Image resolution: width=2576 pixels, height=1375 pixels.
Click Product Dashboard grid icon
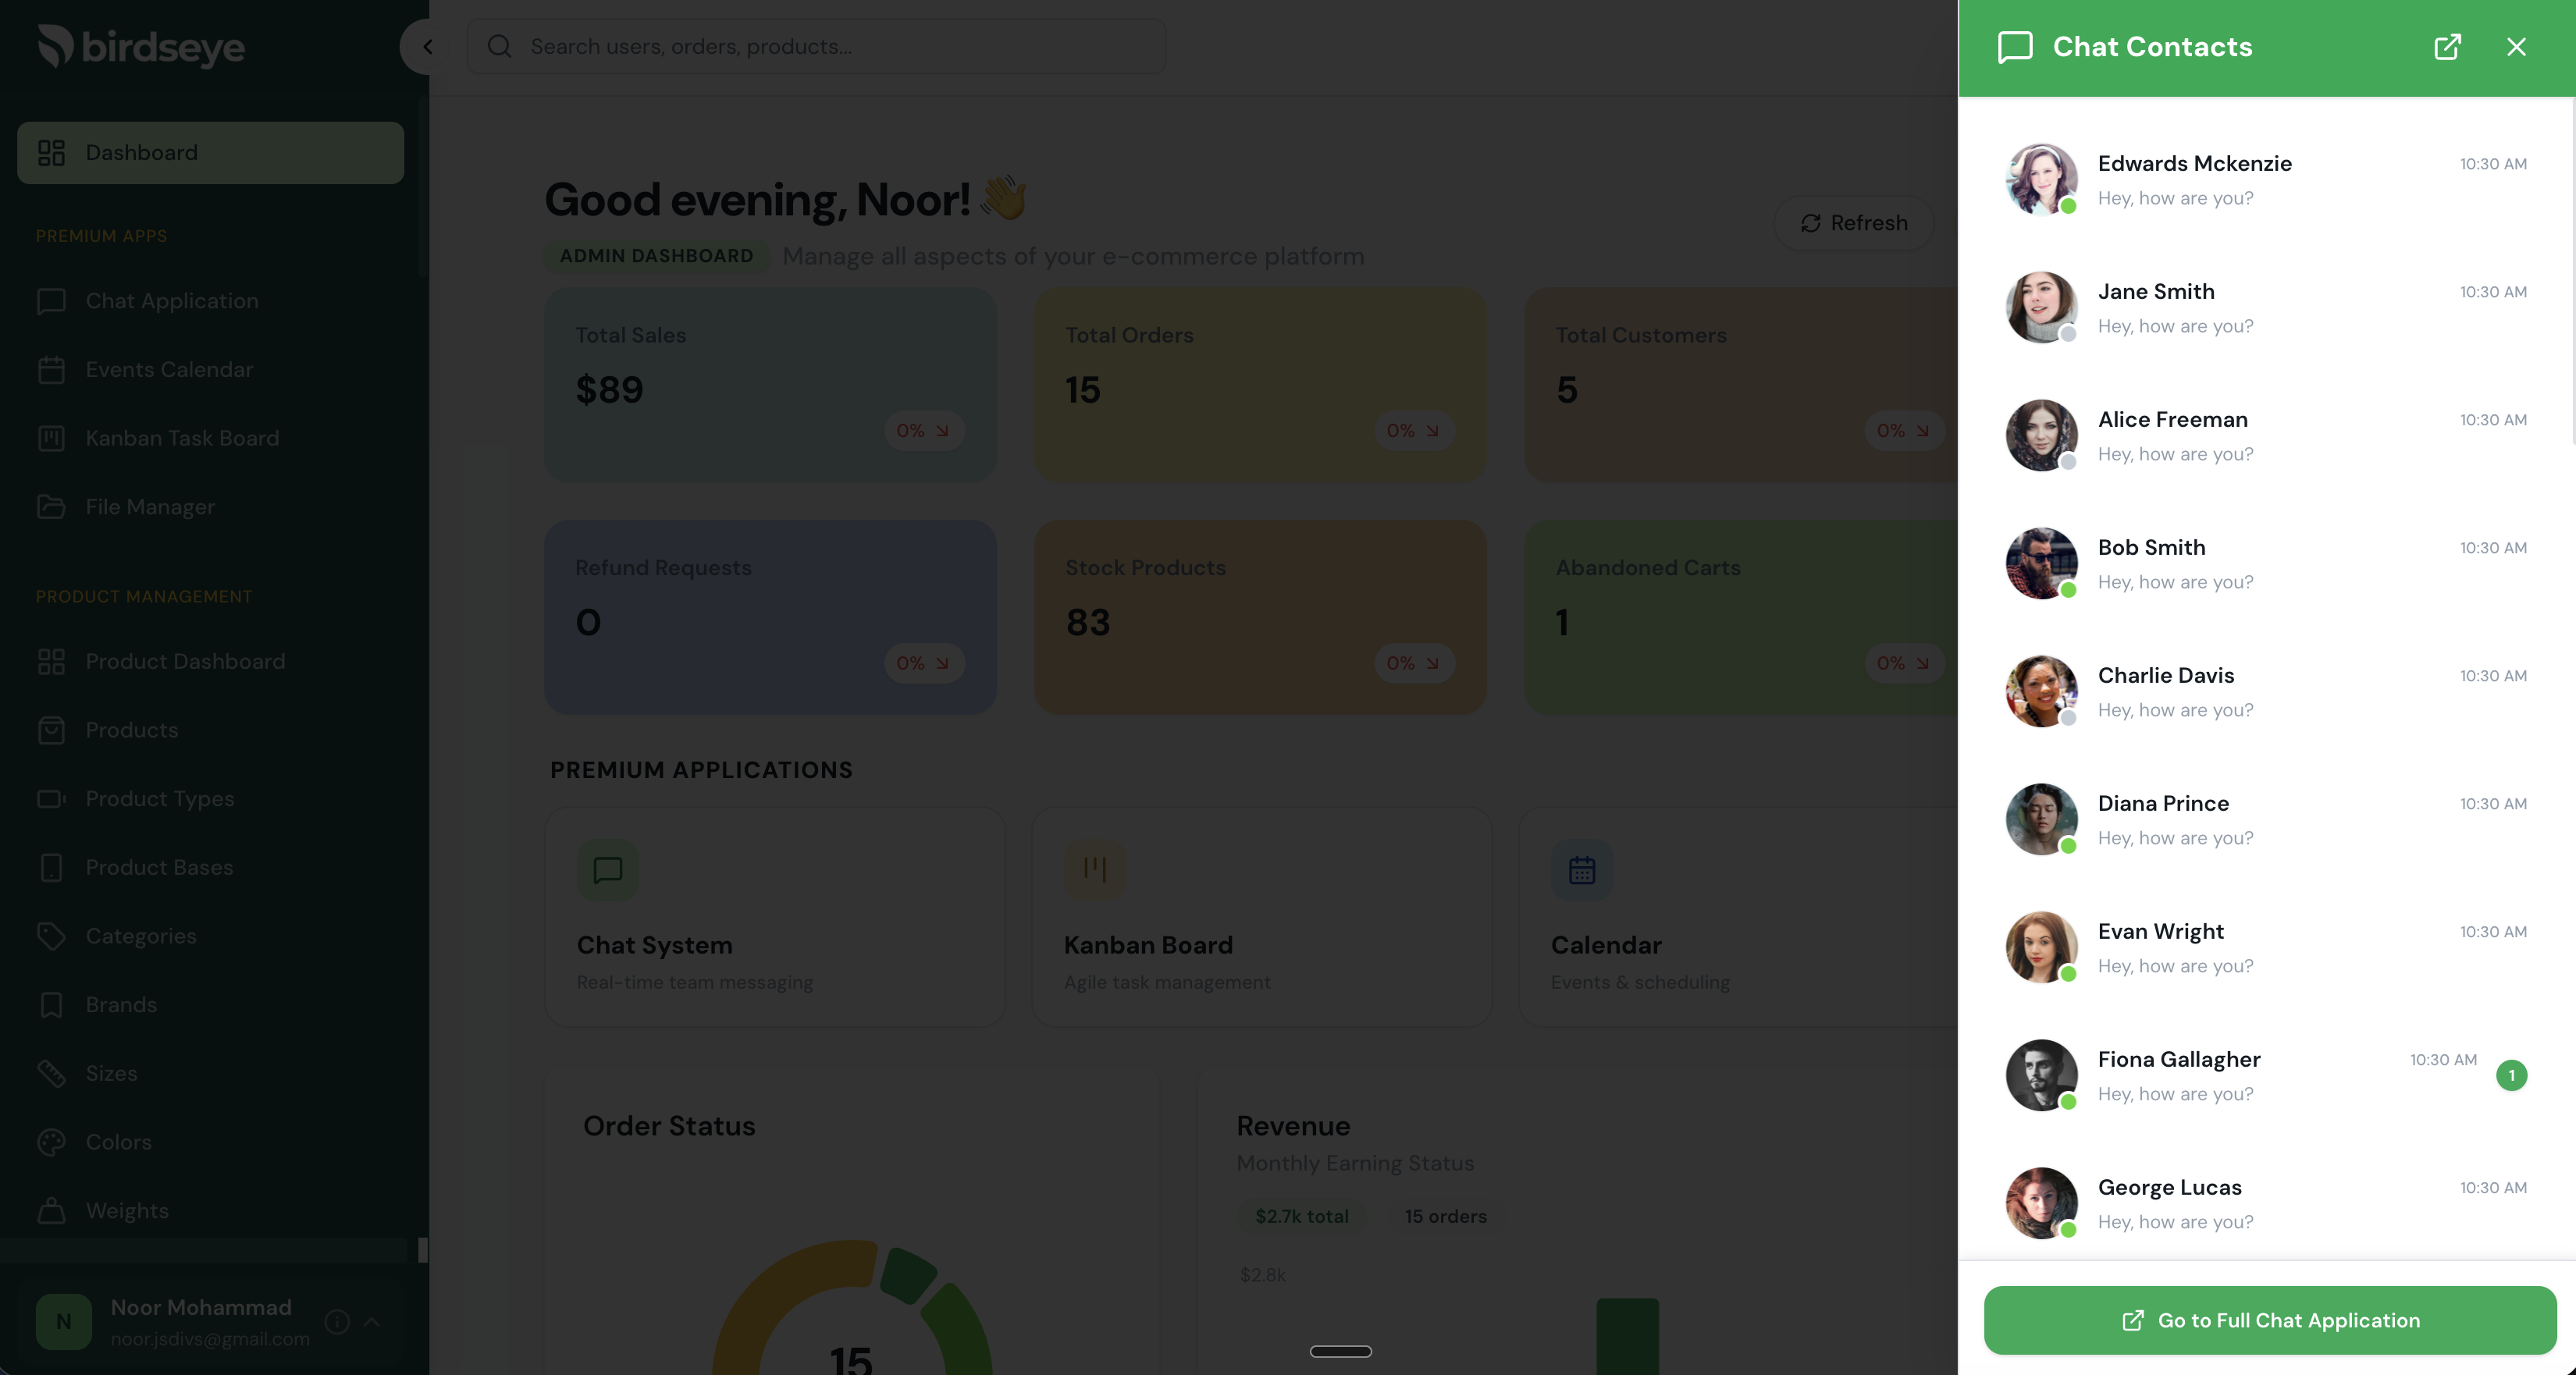tap(51, 662)
